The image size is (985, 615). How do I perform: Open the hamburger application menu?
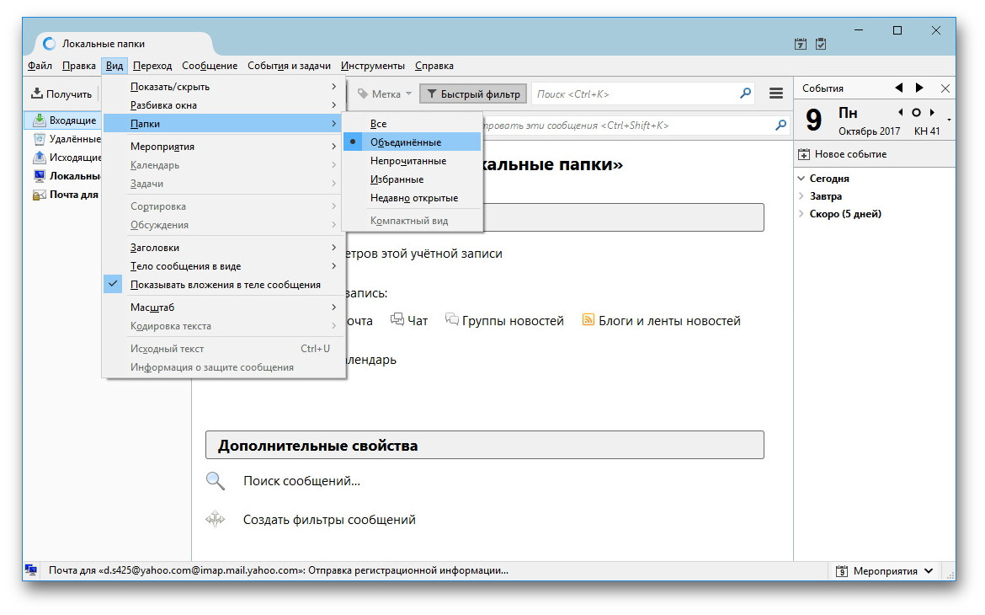tap(776, 94)
